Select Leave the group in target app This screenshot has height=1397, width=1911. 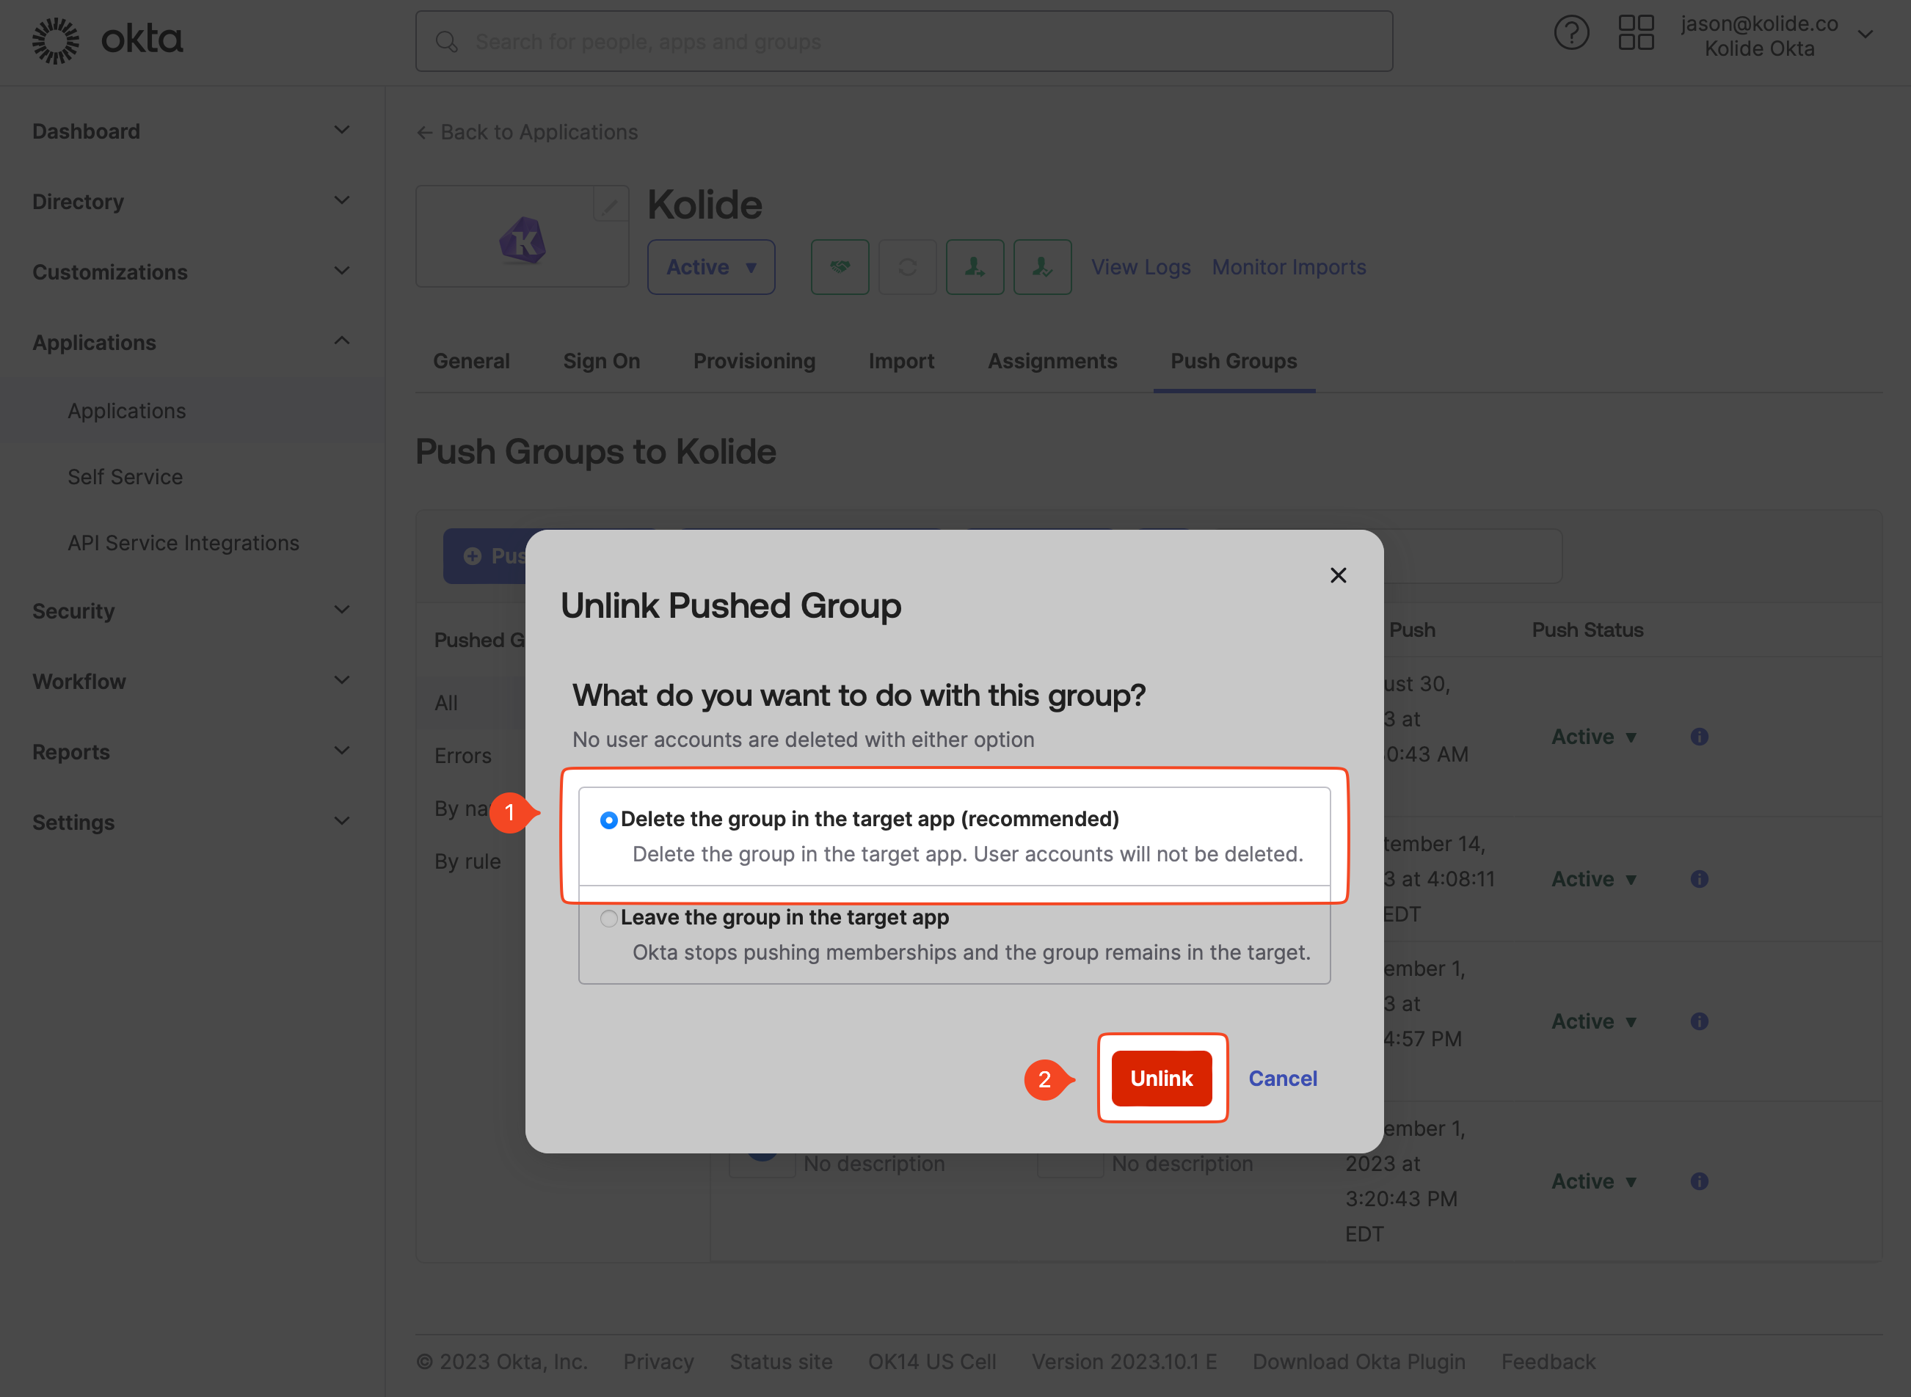coord(609,919)
